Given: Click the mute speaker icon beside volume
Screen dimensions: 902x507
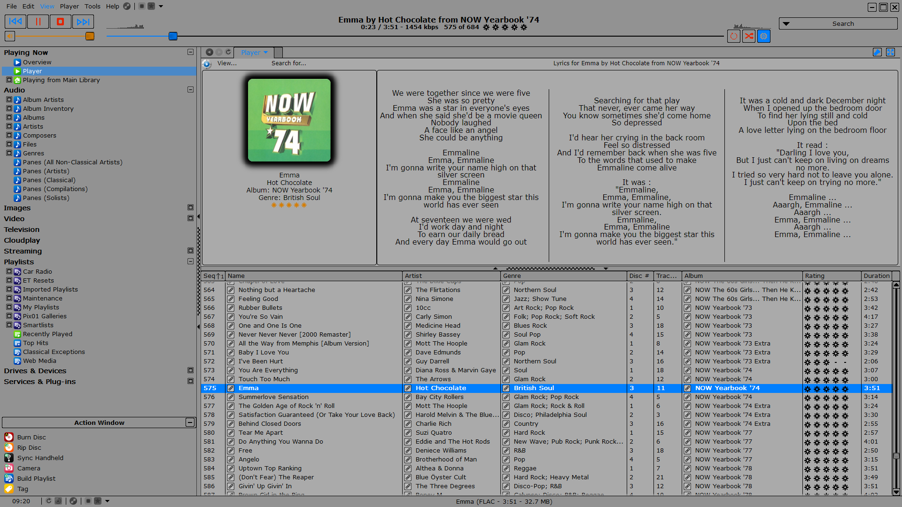Looking at the screenshot, I should coord(9,36).
